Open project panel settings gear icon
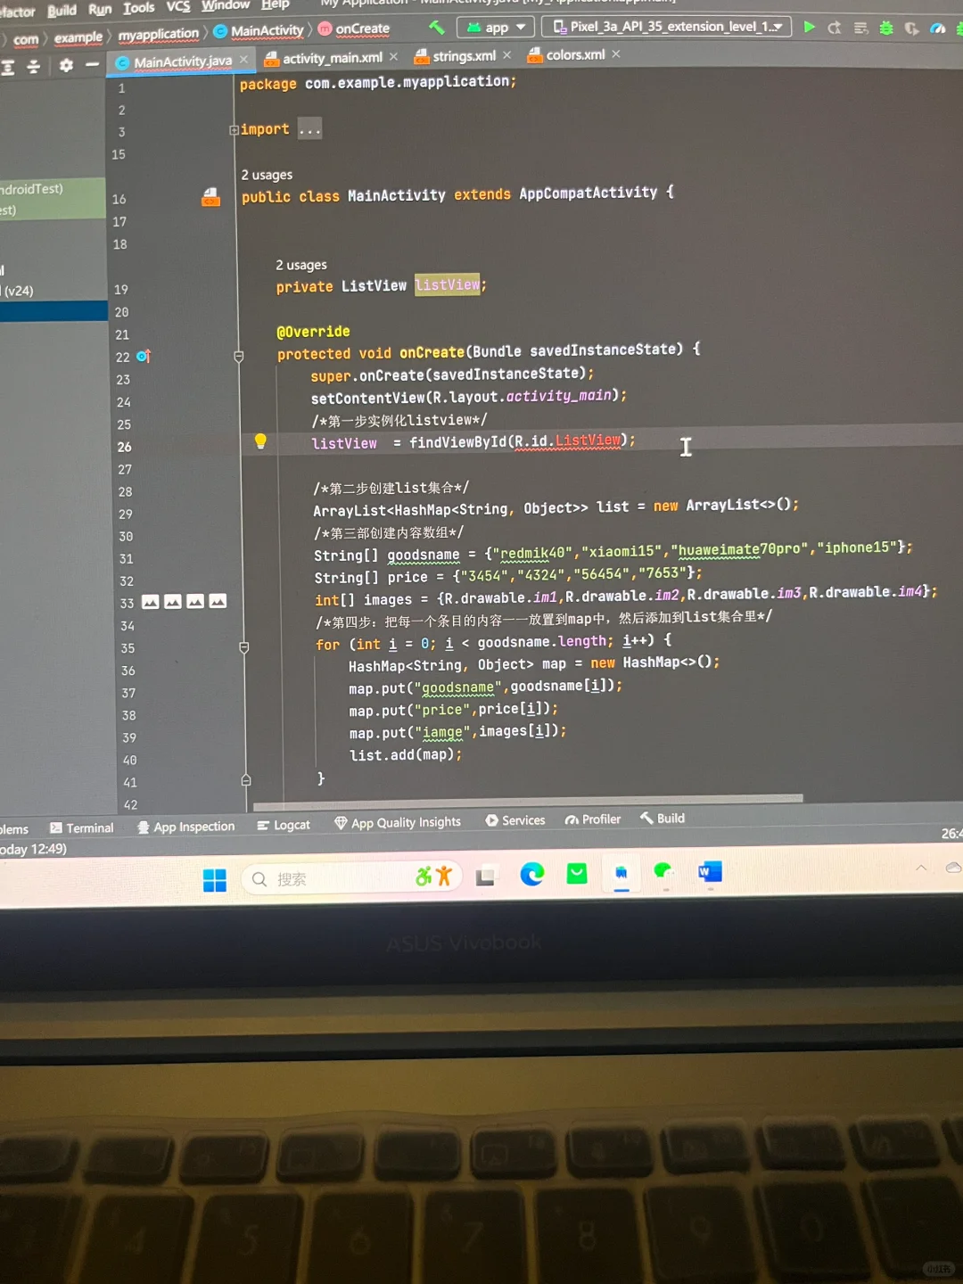 [x=66, y=65]
